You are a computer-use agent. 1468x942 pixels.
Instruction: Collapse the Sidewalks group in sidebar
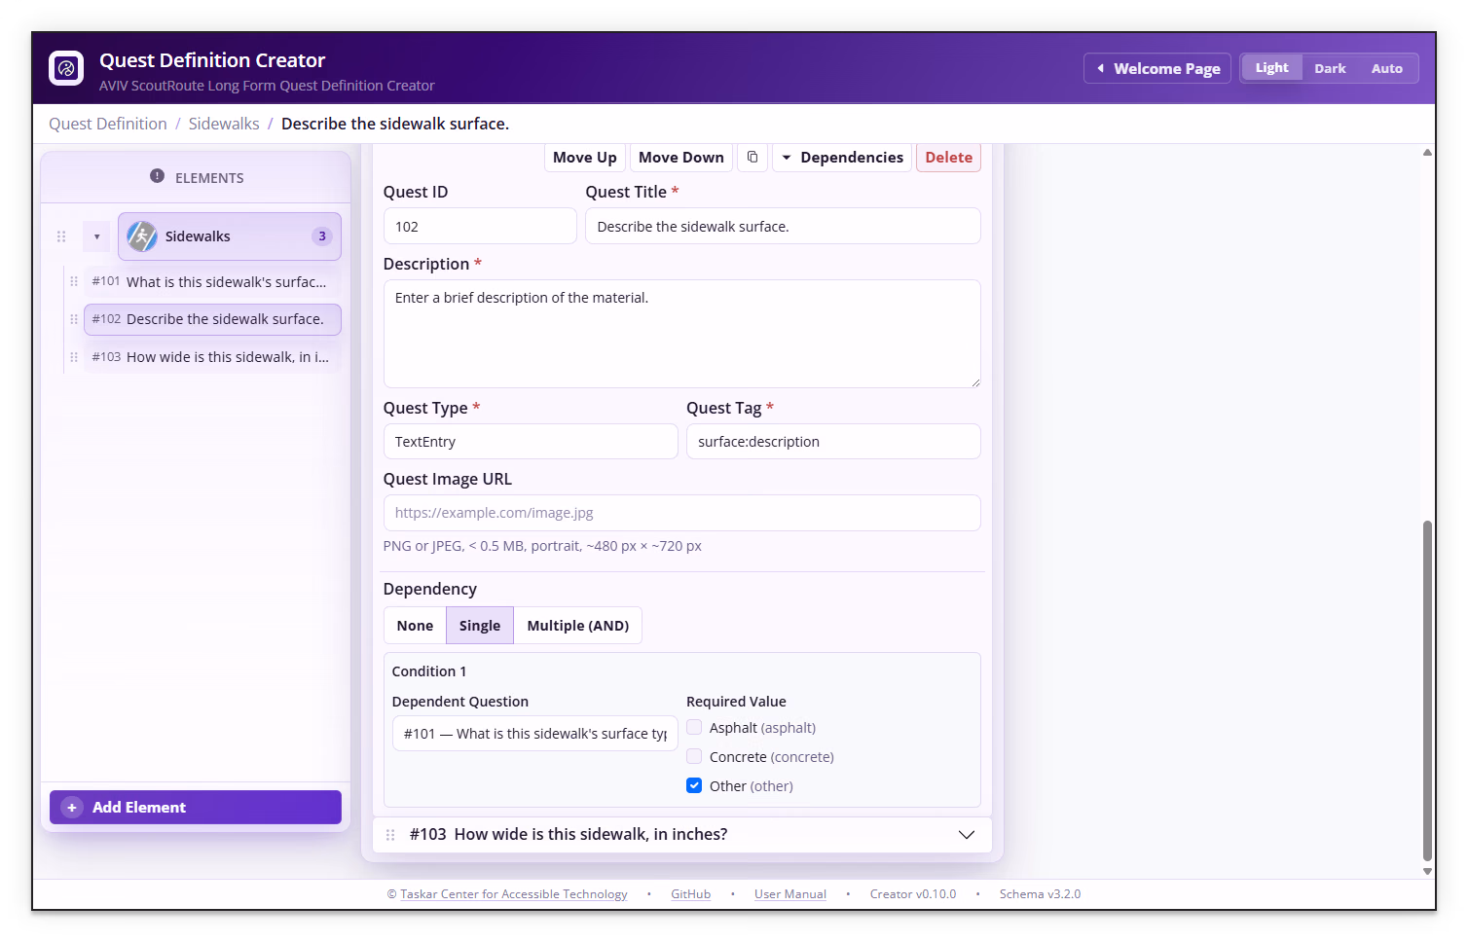[x=96, y=236]
